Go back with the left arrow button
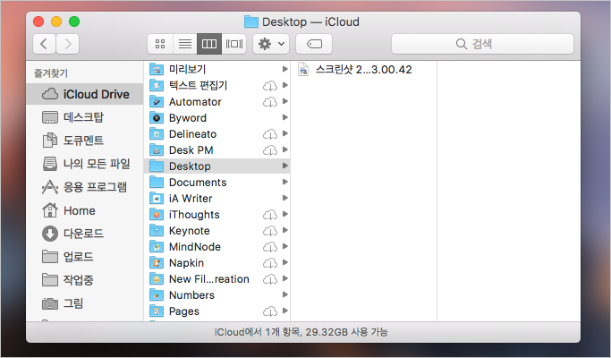The width and height of the screenshot is (611, 358). 44,44
